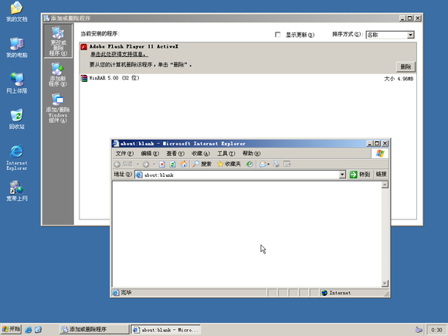Click Mail icon in IE toolbar
Image resolution: width=448 pixels, height=336 pixels.
point(263,164)
